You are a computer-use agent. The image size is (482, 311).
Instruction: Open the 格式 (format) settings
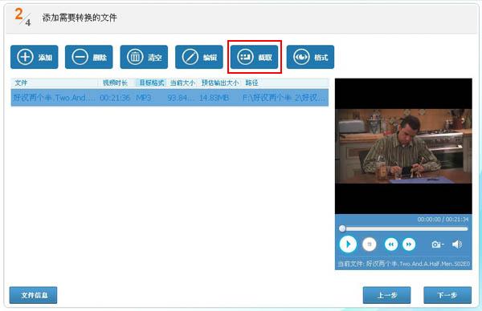point(310,57)
